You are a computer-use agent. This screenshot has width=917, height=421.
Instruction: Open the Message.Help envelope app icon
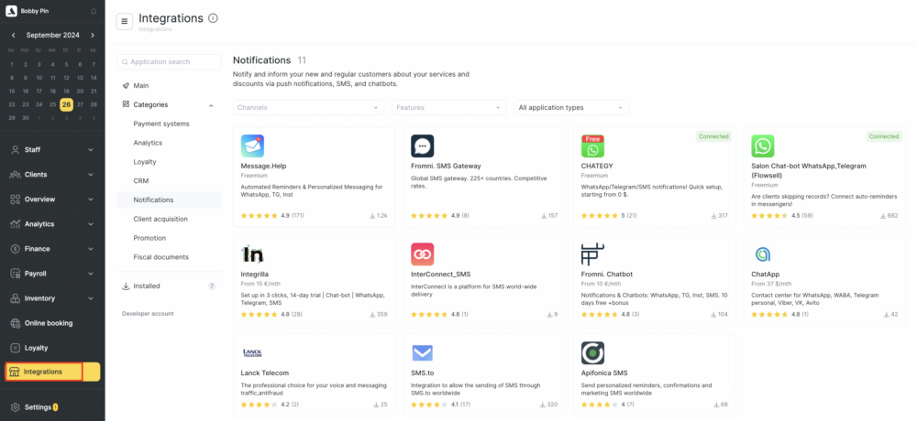[252, 146]
